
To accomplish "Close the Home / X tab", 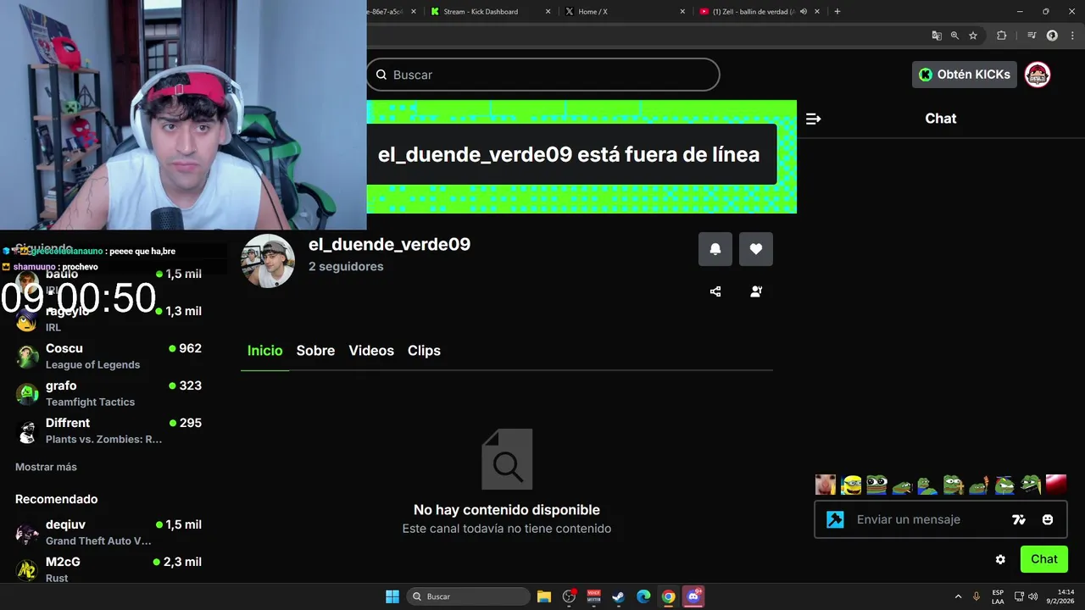I will (682, 12).
